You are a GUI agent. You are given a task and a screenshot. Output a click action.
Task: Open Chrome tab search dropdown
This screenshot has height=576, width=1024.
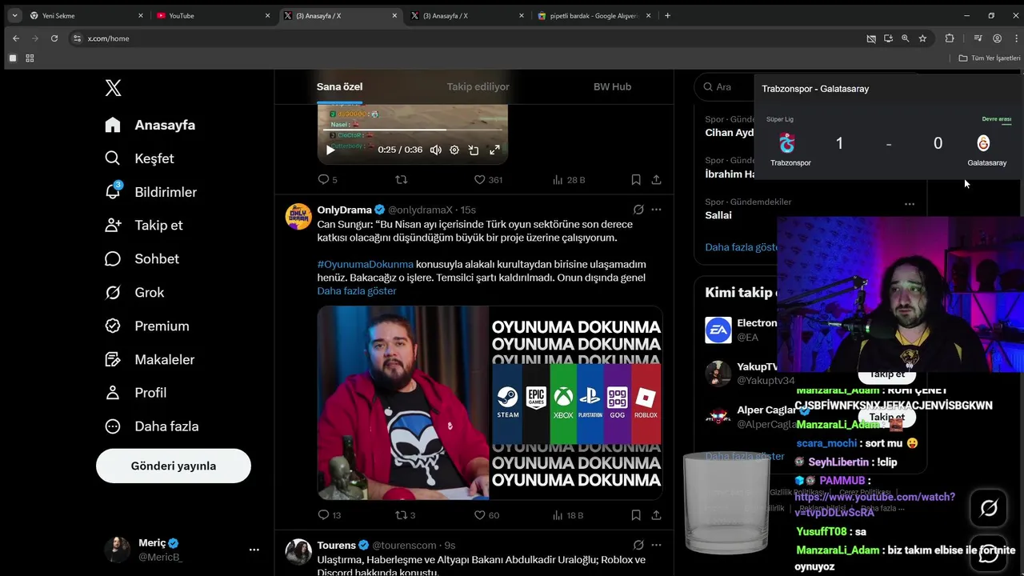pyautogui.click(x=14, y=15)
